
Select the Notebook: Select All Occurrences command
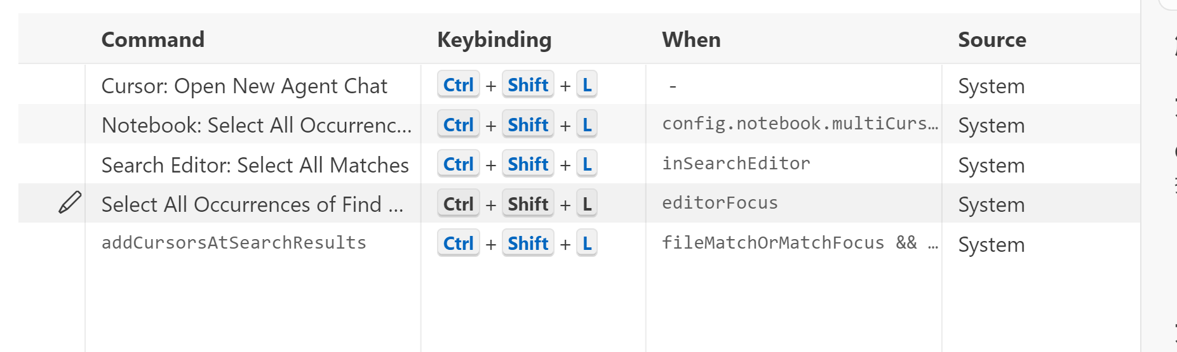pos(257,126)
